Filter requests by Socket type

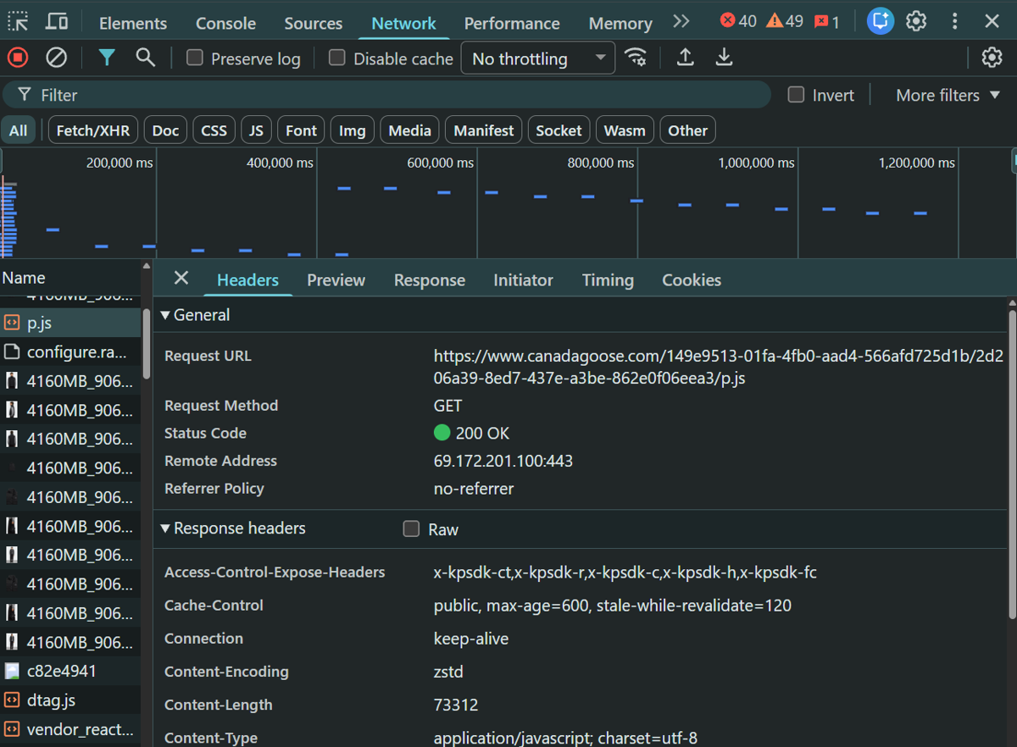[x=559, y=130]
